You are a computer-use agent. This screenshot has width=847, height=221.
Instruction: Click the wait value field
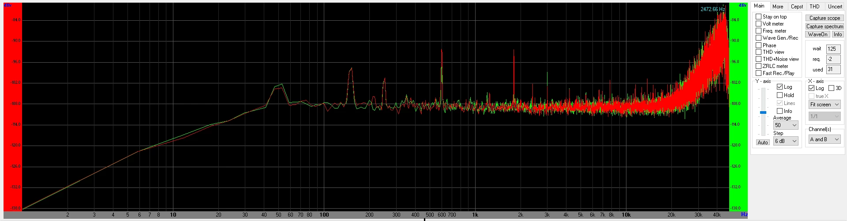[833, 49]
